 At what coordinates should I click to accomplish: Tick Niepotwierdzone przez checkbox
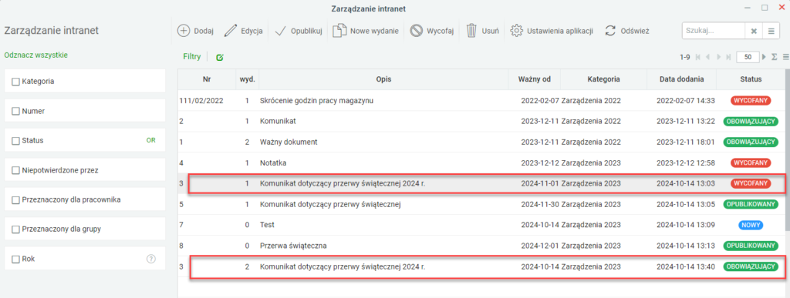click(15, 170)
